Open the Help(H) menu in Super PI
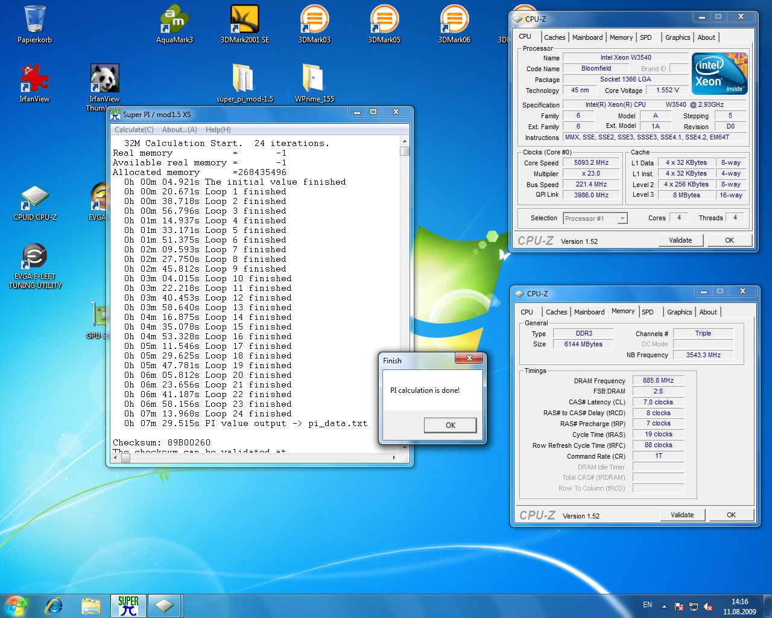 tap(218, 130)
